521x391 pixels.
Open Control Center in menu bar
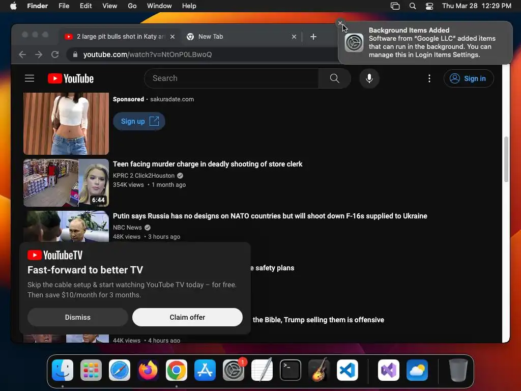coord(429,6)
